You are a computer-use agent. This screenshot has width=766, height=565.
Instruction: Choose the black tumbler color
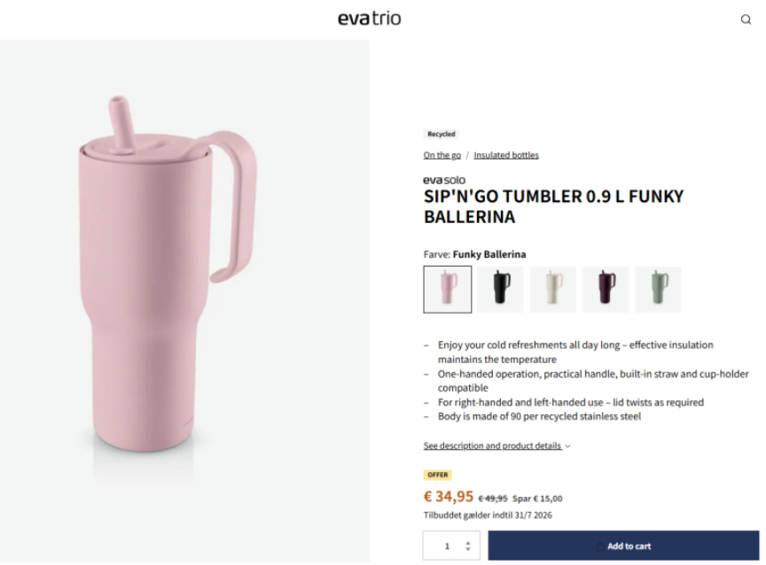[x=500, y=290]
